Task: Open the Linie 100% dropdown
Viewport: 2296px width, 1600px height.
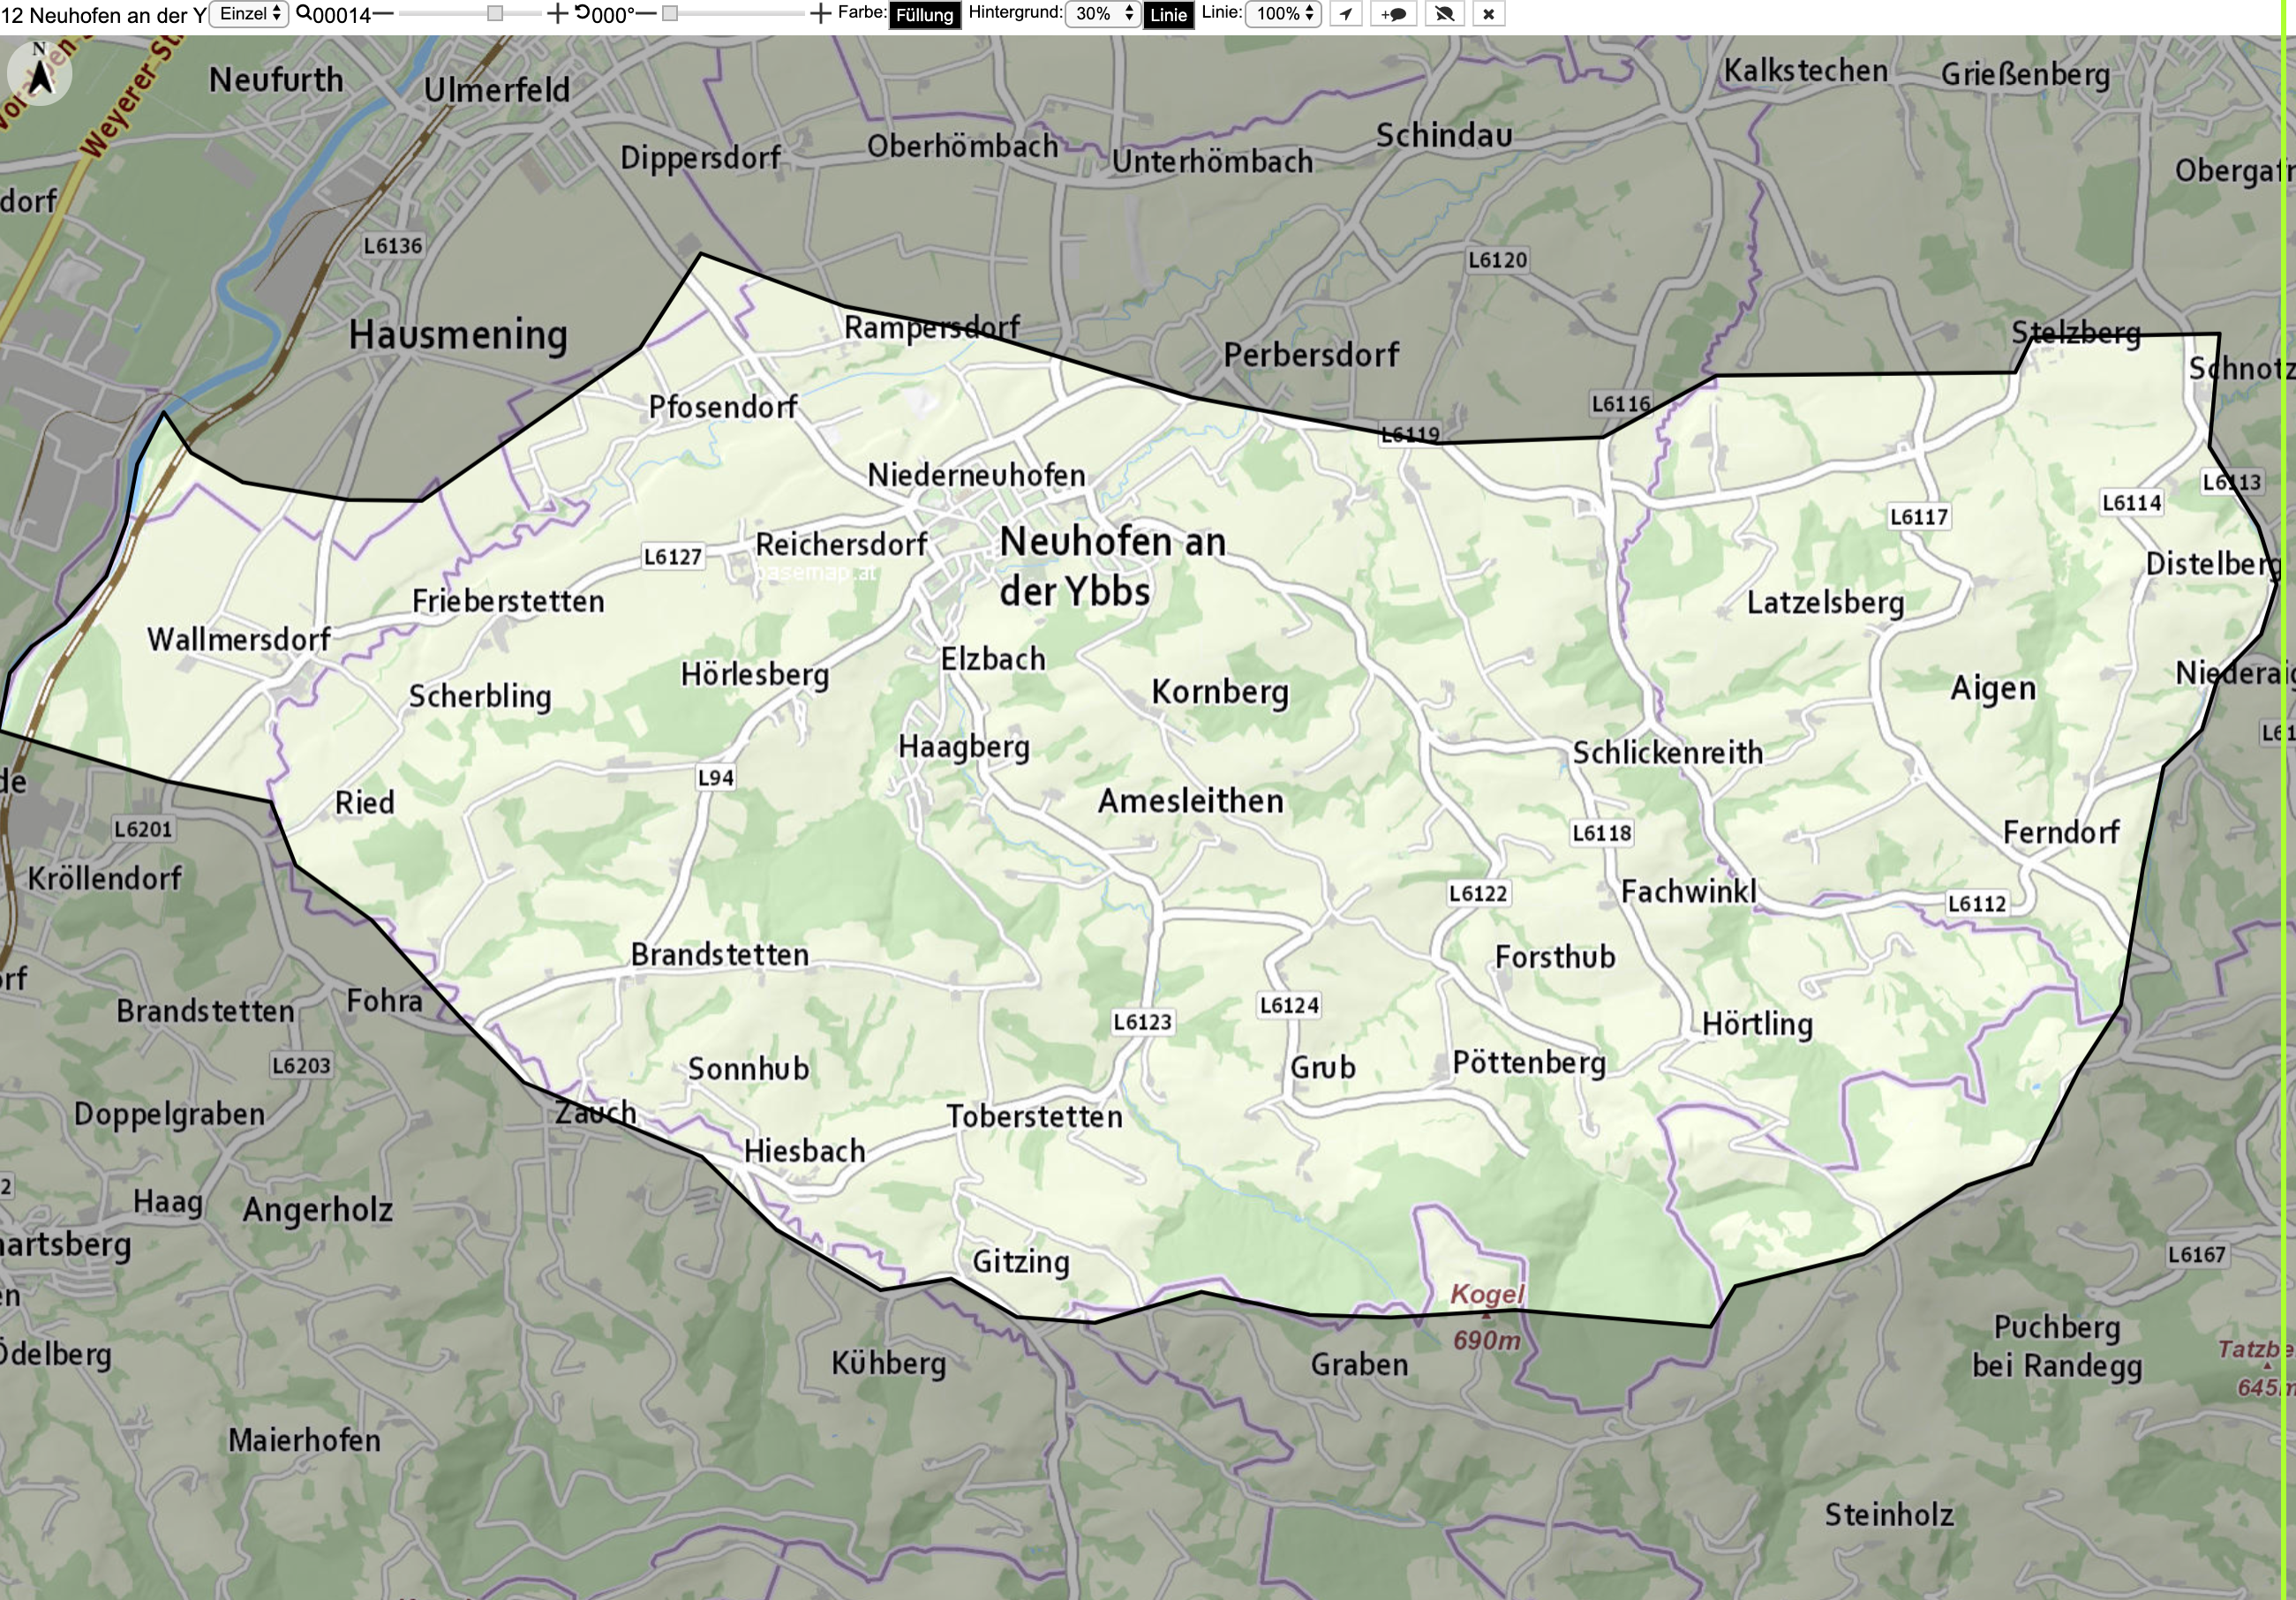Action: point(1283,14)
